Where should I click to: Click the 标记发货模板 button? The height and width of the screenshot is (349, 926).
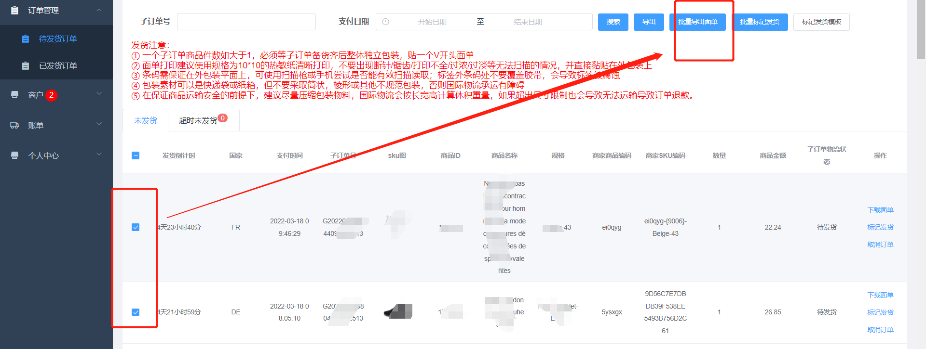pyautogui.click(x=821, y=22)
